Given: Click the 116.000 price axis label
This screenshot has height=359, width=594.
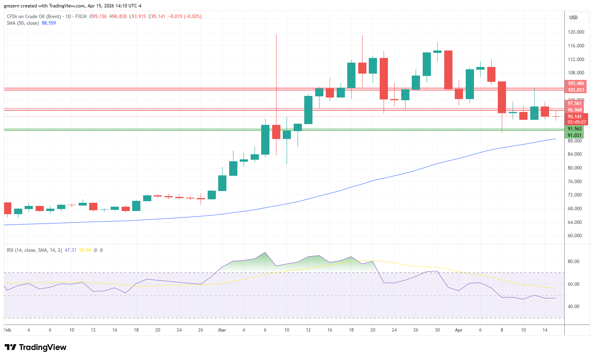Looking at the screenshot, I should 576,46.
